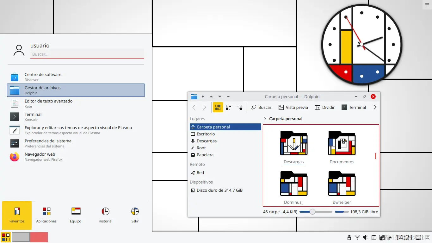The image size is (432, 243).
Task: Switch Dolphin to details tree view
Action: 239,107
